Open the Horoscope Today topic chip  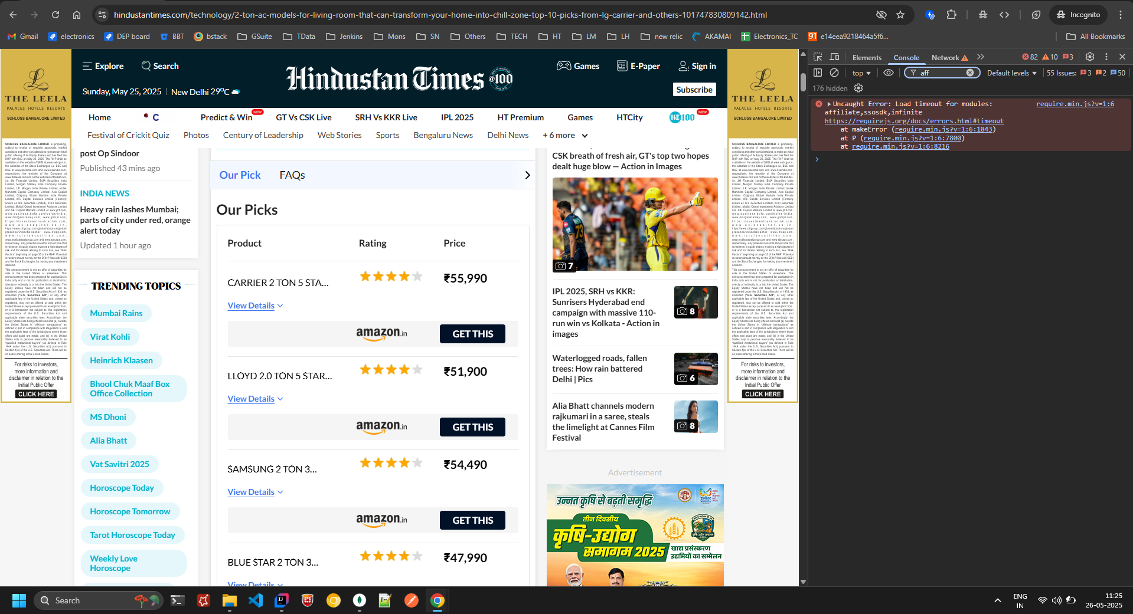[122, 488]
